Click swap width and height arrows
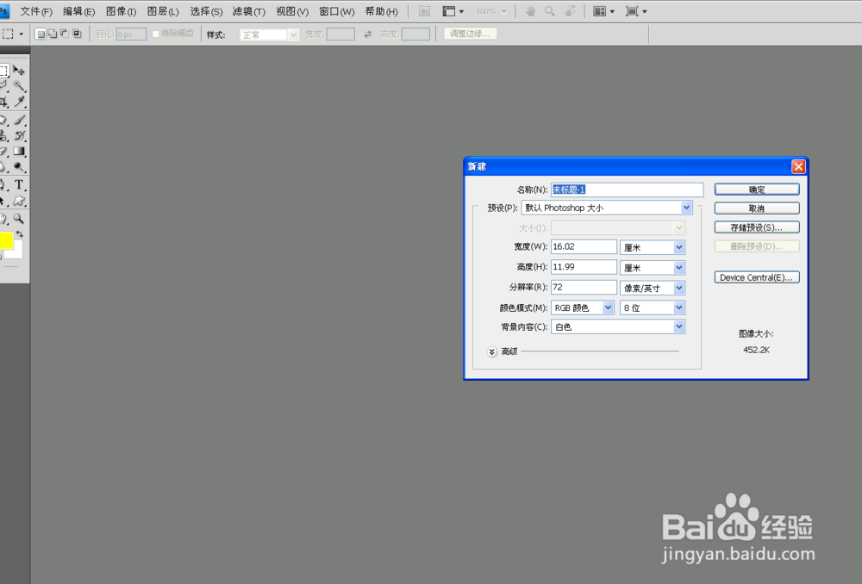This screenshot has width=862, height=584. click(368, 34)
